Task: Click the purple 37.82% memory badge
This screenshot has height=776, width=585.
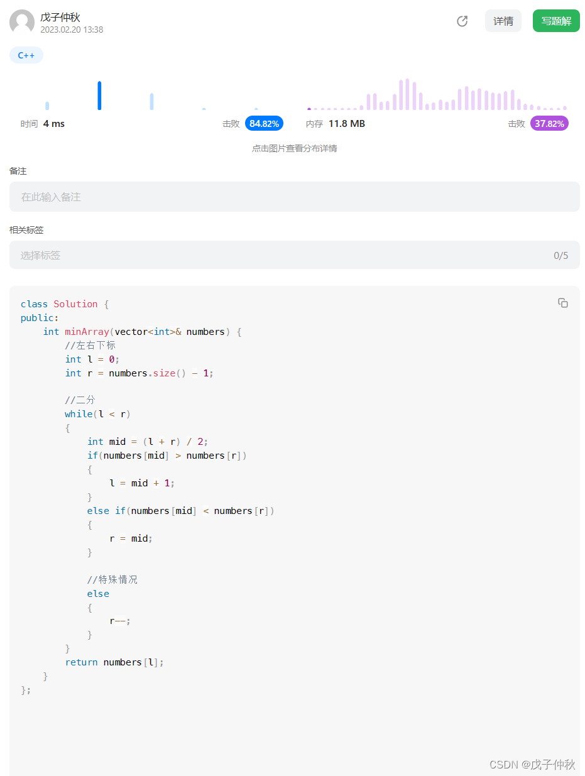Action: click(549, 124)
